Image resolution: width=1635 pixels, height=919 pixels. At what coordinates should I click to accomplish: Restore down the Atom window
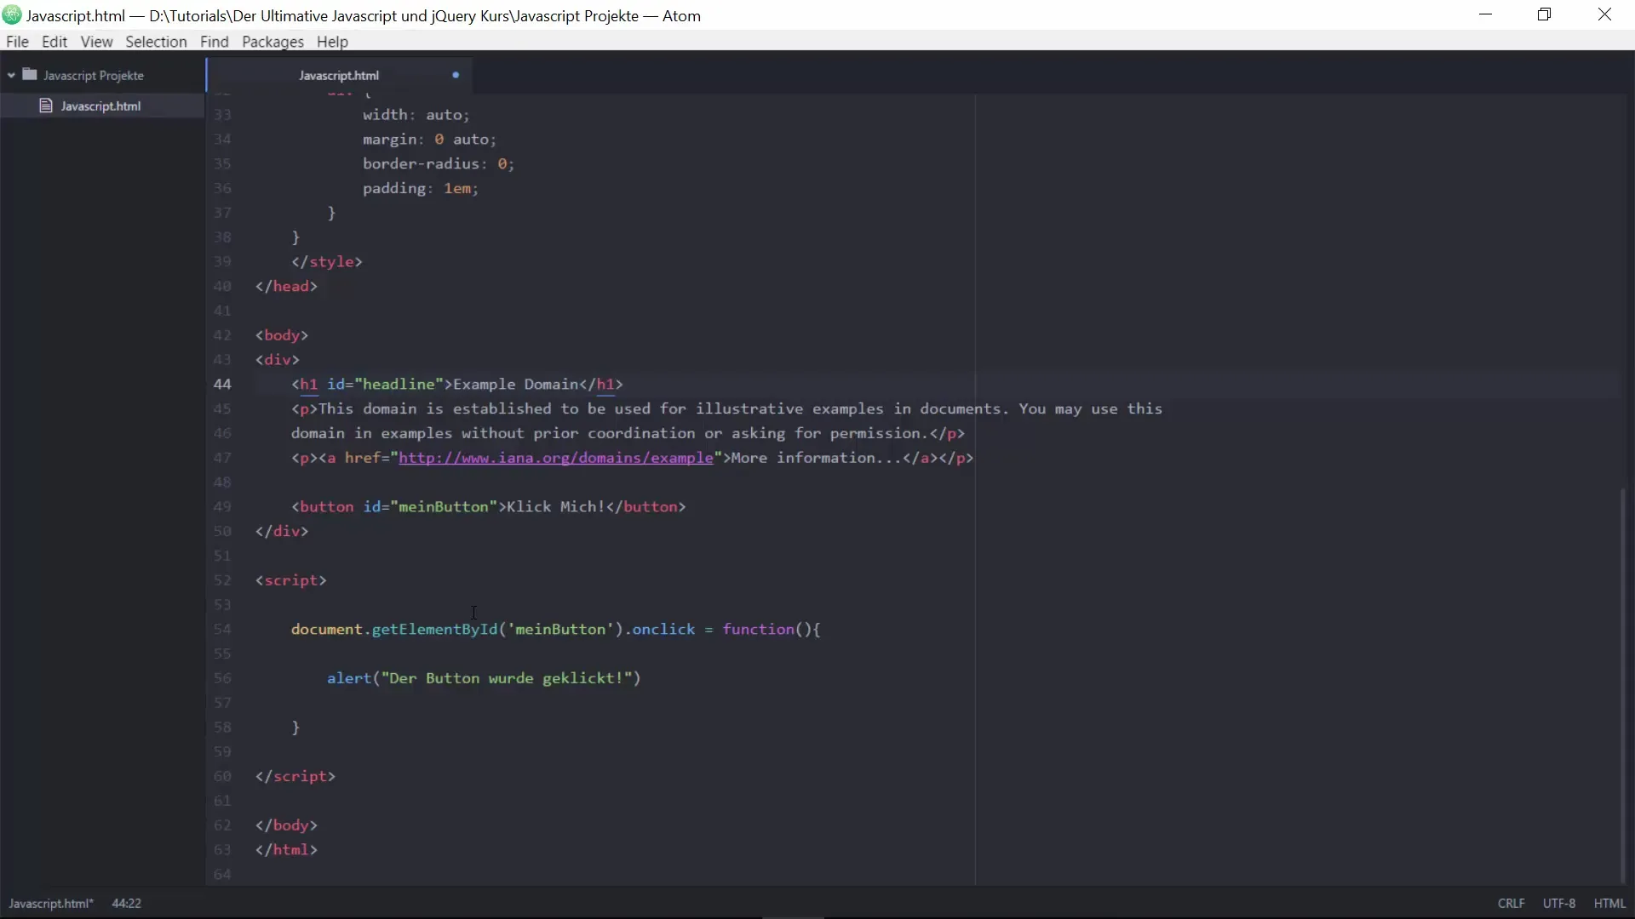[x=1545, y=15]
